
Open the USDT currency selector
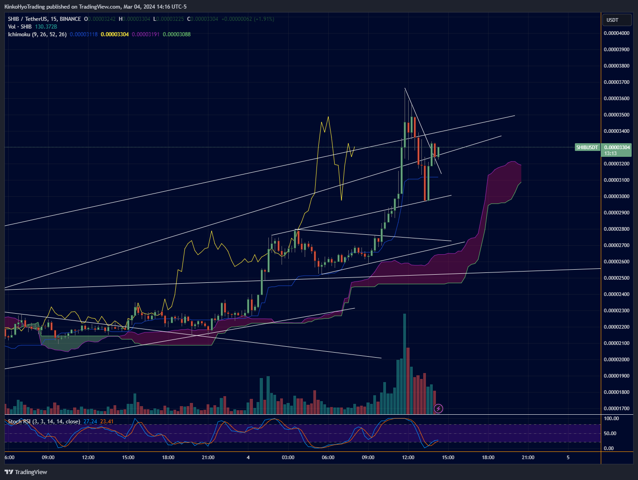pos(617,20)
